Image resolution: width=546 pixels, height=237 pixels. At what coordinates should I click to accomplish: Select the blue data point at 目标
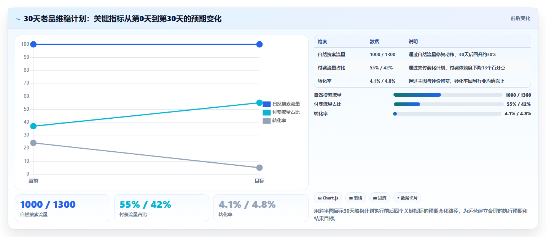259,44
